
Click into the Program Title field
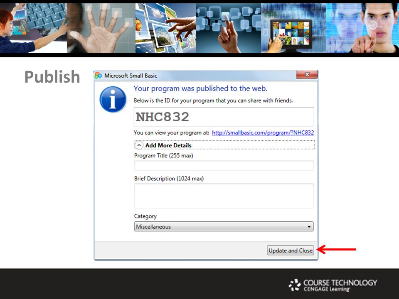tap(224, 166)
